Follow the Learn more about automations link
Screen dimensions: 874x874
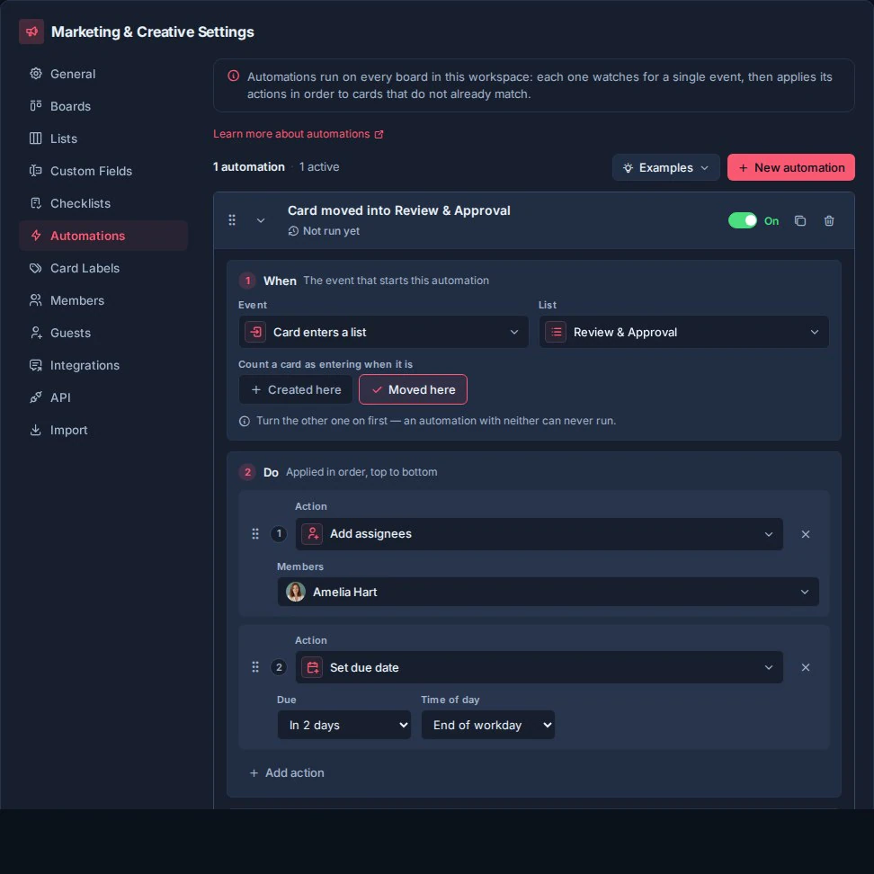(299, 134)
